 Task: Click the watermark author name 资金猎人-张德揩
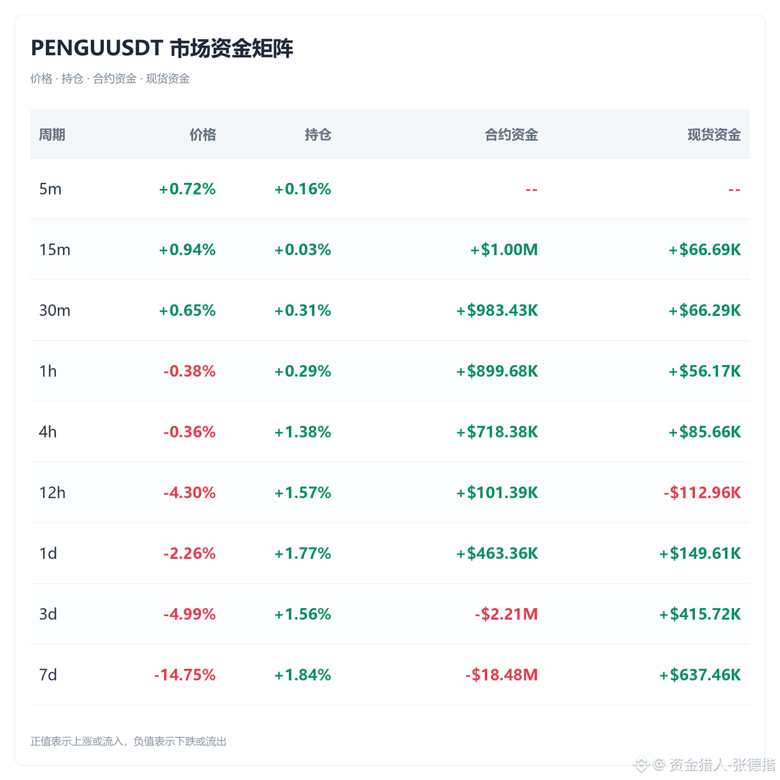tap(722, 765)
